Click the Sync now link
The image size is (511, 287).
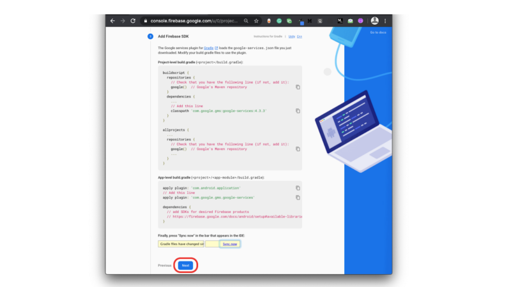(x=230, y=244)
